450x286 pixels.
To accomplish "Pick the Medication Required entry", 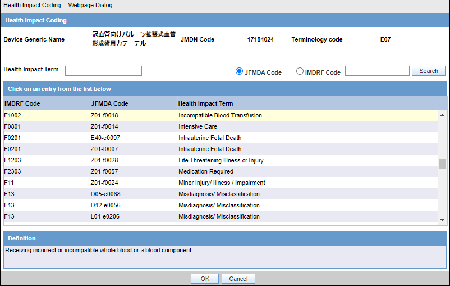I will 221,171.
